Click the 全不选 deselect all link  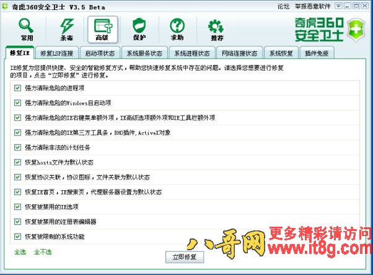click(x=43, y=252)
